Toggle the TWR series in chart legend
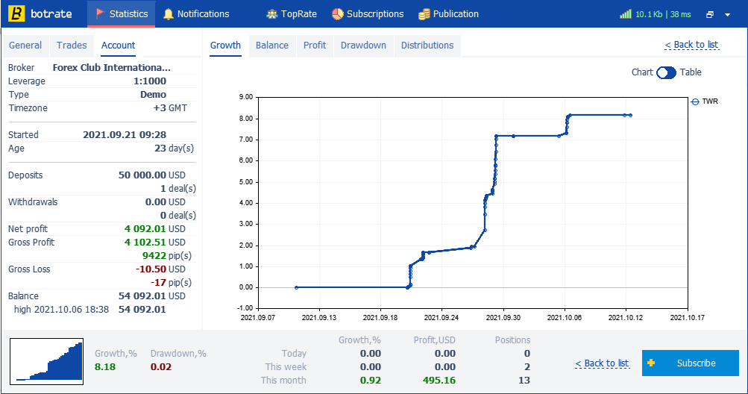This screenshot has height=394, width=748. pyautogui.click(x=705, y=101)
